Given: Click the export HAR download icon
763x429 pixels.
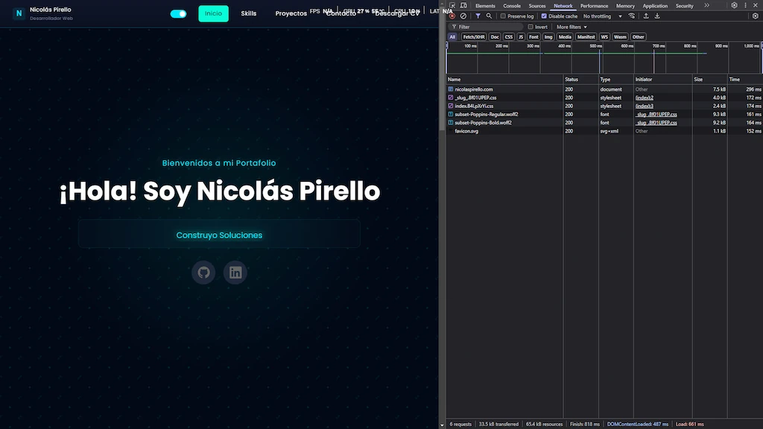Looking at the screenshot, I should point(657,16).
